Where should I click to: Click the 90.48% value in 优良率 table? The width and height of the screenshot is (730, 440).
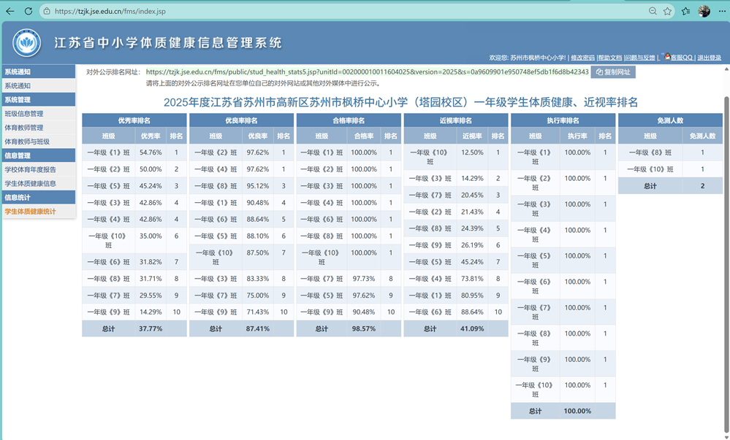pyautogui.click(x=257, y=202)
